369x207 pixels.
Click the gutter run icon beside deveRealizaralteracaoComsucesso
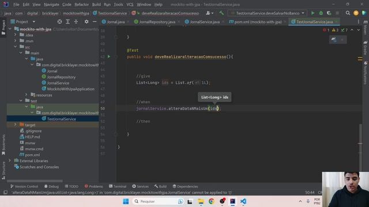click(109, 56)
